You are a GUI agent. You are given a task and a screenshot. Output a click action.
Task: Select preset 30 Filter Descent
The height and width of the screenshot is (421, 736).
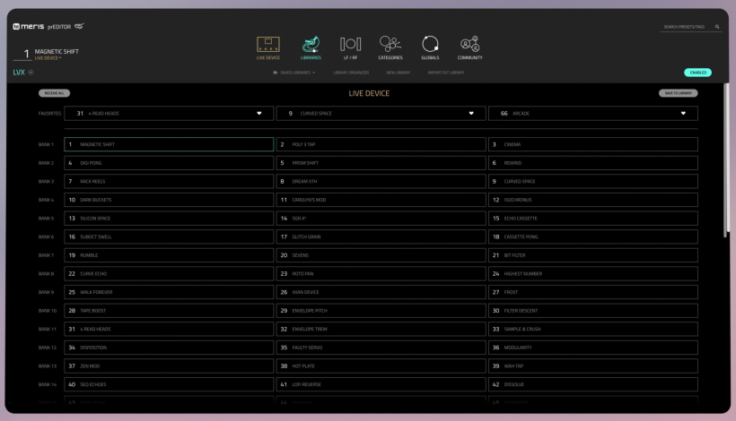point(592,311)
